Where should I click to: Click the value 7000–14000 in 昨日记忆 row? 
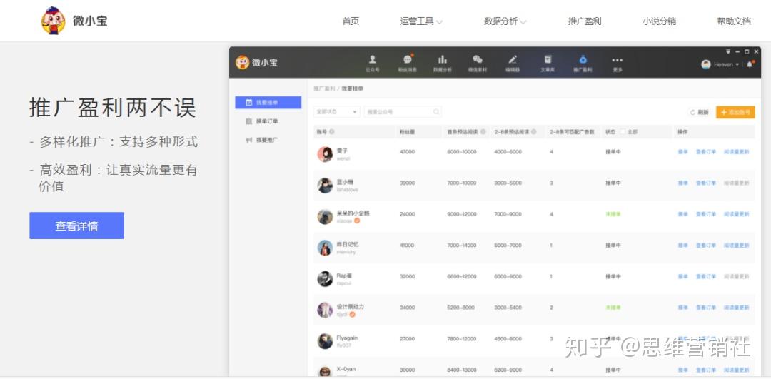[x=461, y=246]
